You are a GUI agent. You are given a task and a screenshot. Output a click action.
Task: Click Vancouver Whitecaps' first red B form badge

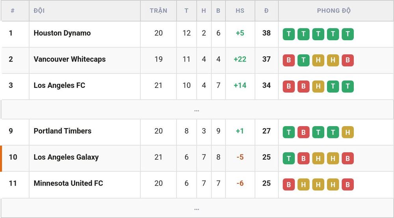pos(289,60)
